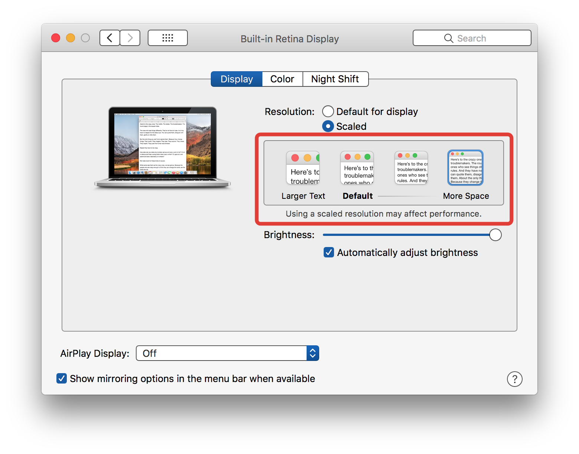579x454 pixels.
Task: Click the Brightness: label
Action: point(289,235)
